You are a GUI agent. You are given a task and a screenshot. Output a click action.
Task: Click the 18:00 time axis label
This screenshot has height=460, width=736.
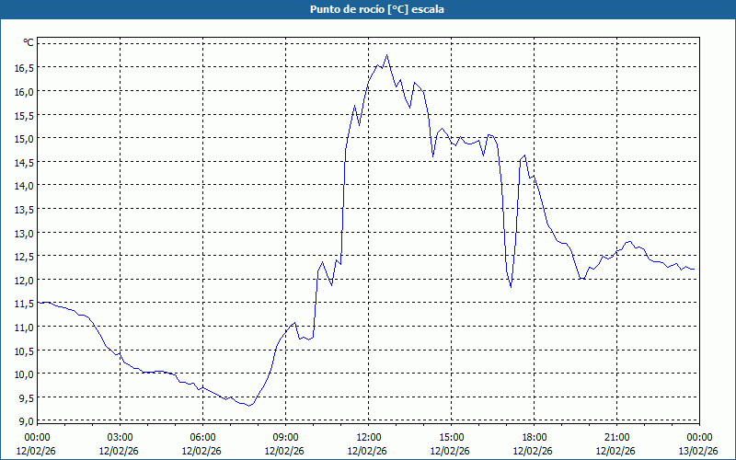point(534,437)
